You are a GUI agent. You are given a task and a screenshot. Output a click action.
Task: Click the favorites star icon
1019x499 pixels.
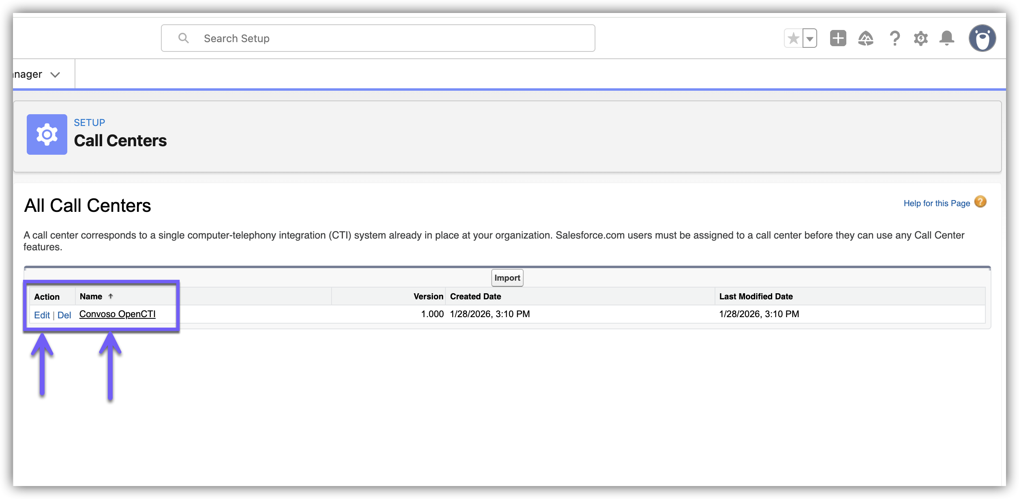(793, 38)
